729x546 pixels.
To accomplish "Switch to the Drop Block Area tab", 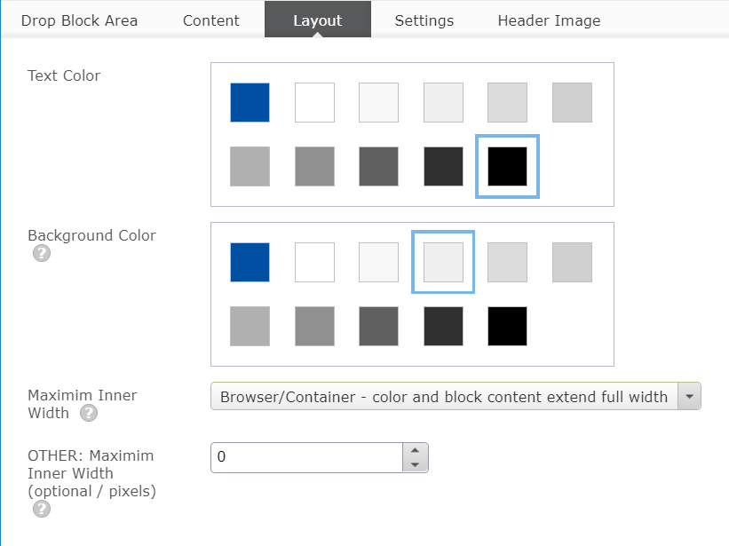I will tap(79, 20).
